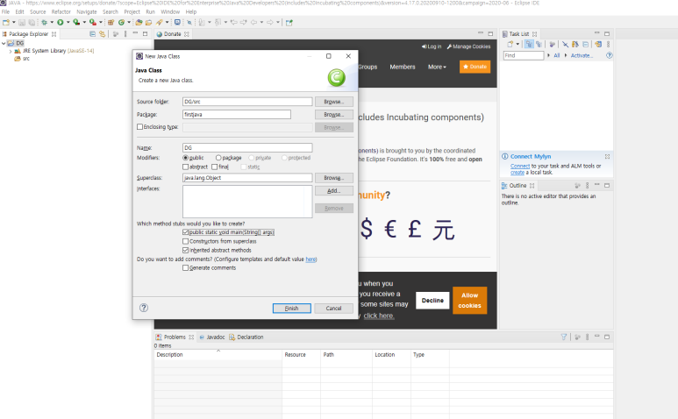Click the New Java Class green C icon

(122, 23)
